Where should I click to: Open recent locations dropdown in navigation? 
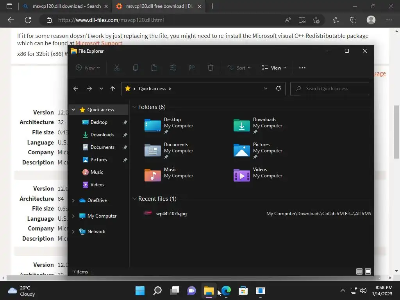101,89
